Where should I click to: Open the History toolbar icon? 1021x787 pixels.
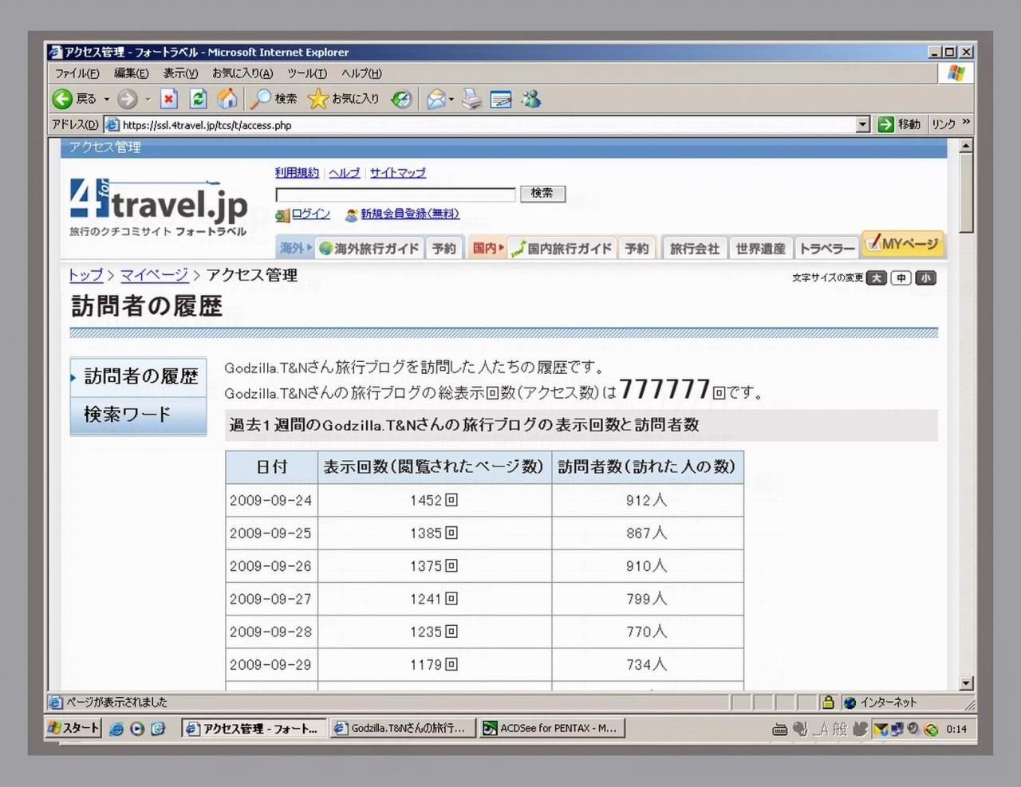coord(402,99)
